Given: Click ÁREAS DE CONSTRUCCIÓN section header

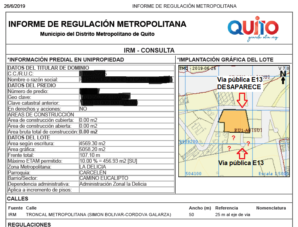Looking at the screenshot, I should point(41,114).
